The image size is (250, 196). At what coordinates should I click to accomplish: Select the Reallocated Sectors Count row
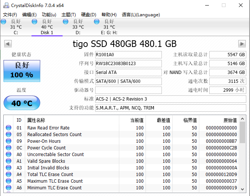[121, 134]
